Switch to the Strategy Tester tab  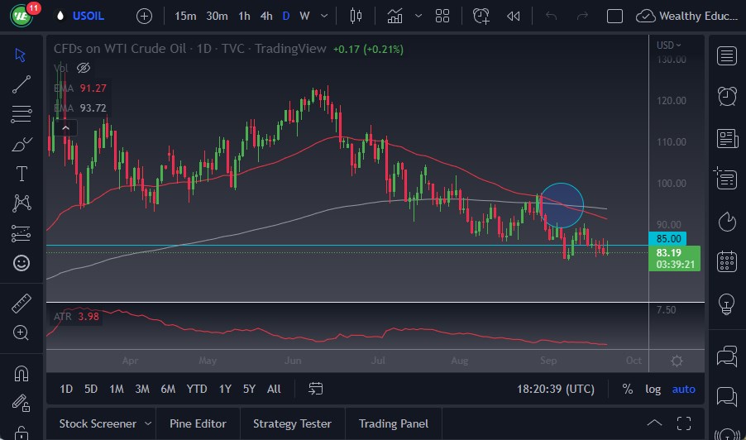coord(292,423)
